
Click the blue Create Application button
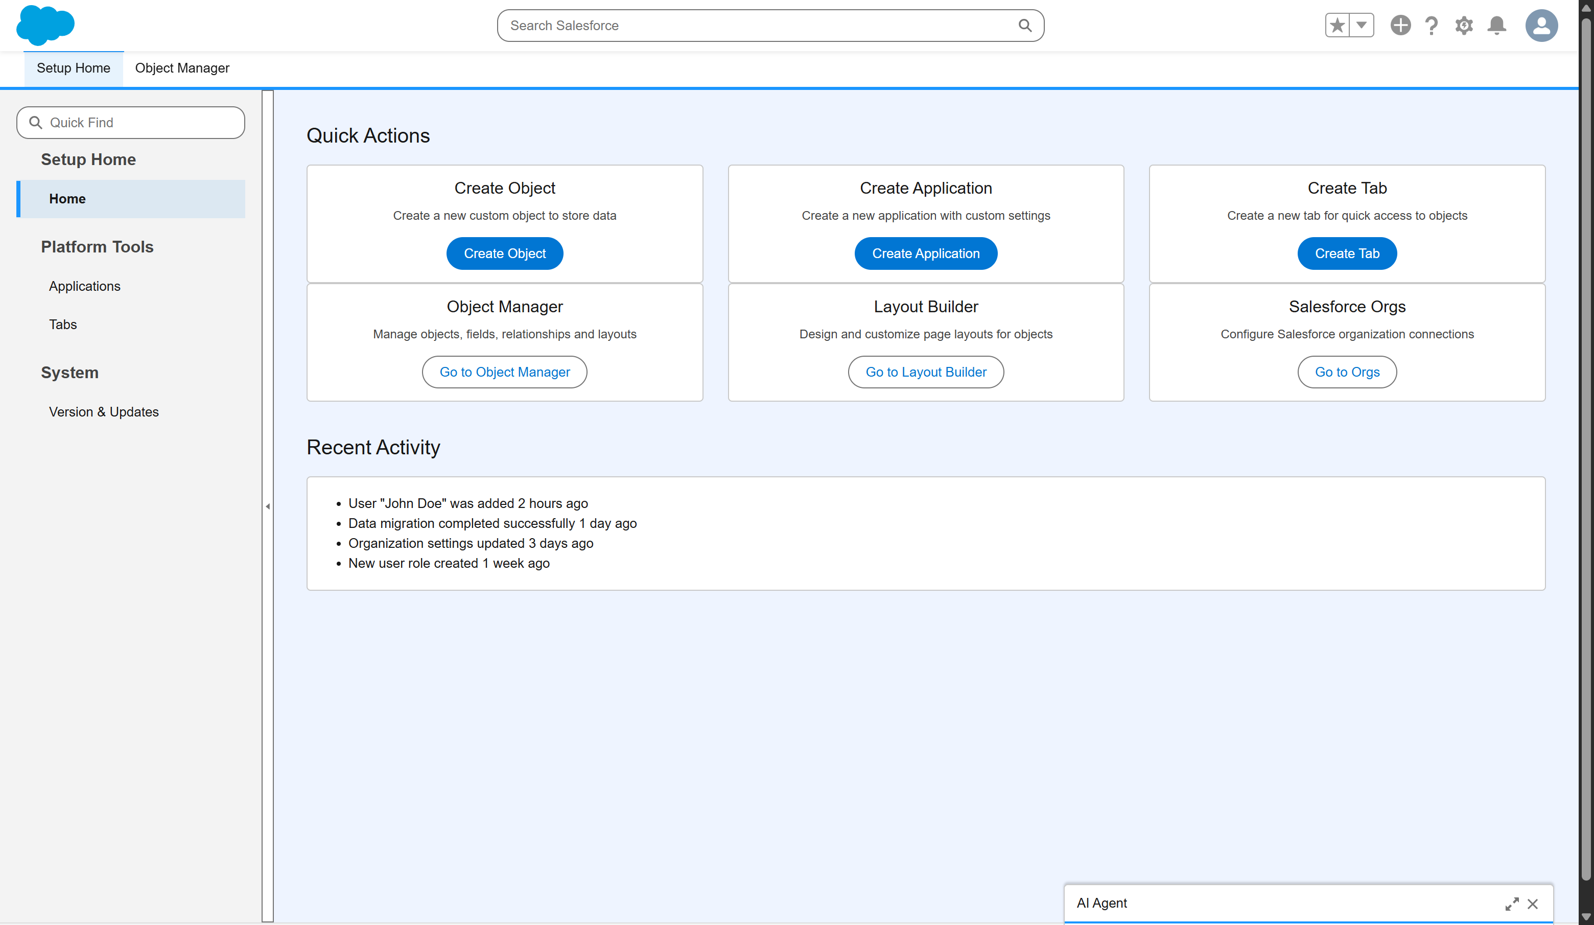click(926, 253)
